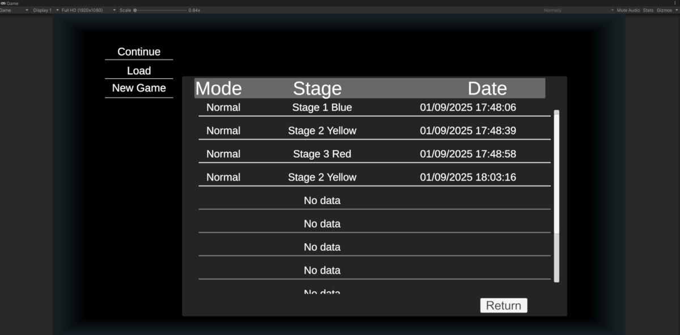The image size is (680, 335).
Task: Click the date 01/09/2025 17:48:58
Action: (468, 154)
